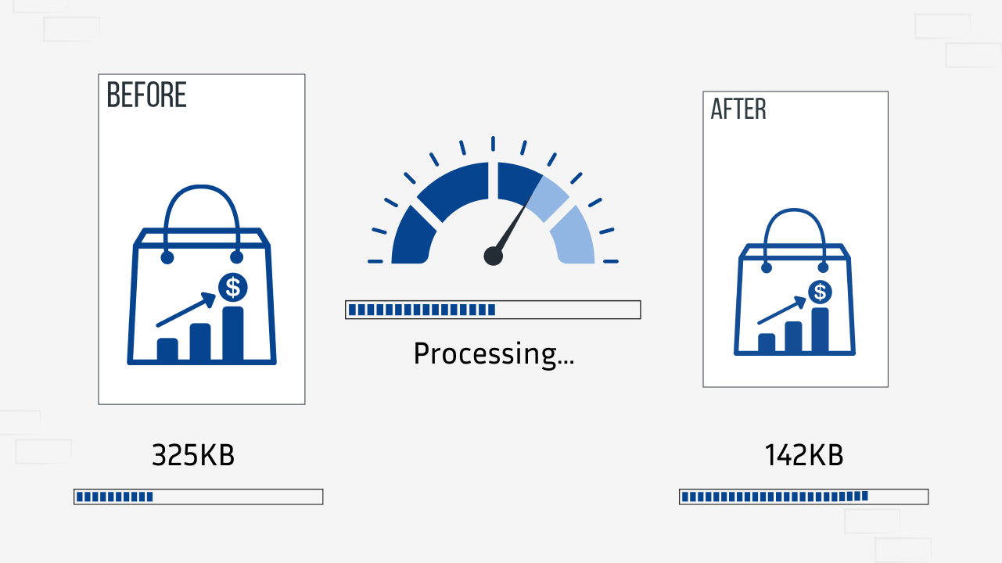Click the 142KB file size text

[x=804, y=455]
